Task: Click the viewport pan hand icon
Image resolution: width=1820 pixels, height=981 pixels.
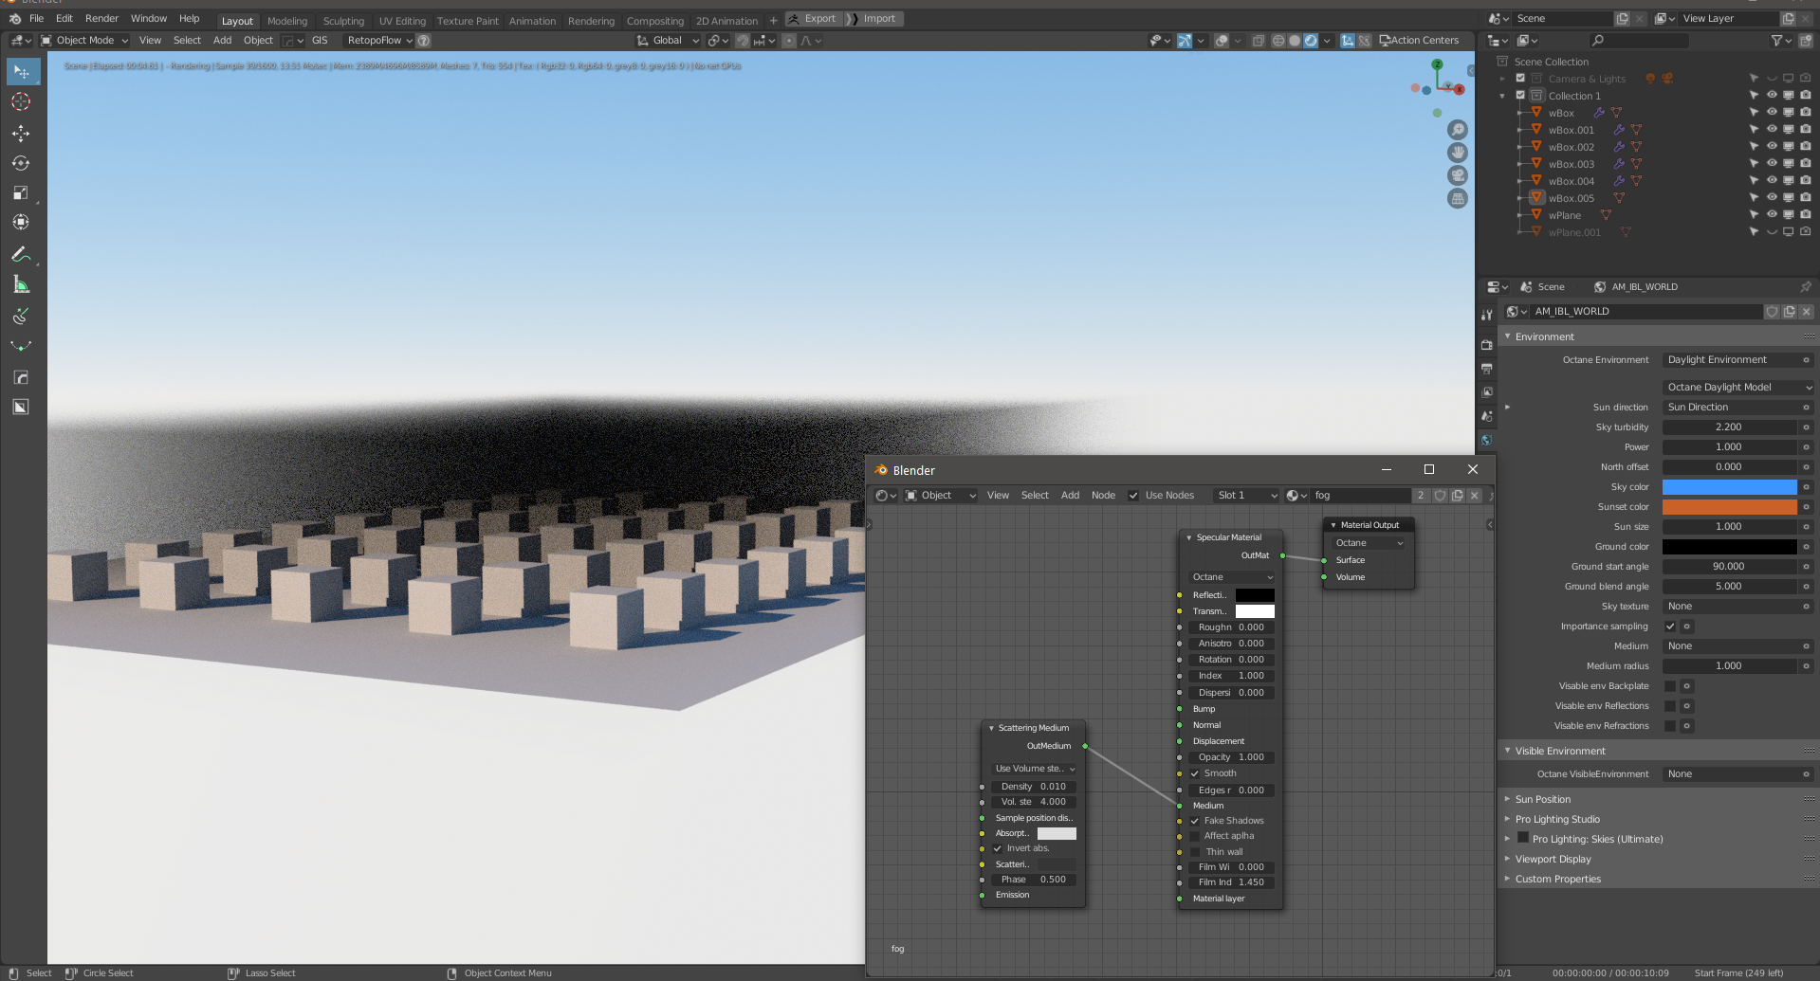Action: [x=1458, y=153]
